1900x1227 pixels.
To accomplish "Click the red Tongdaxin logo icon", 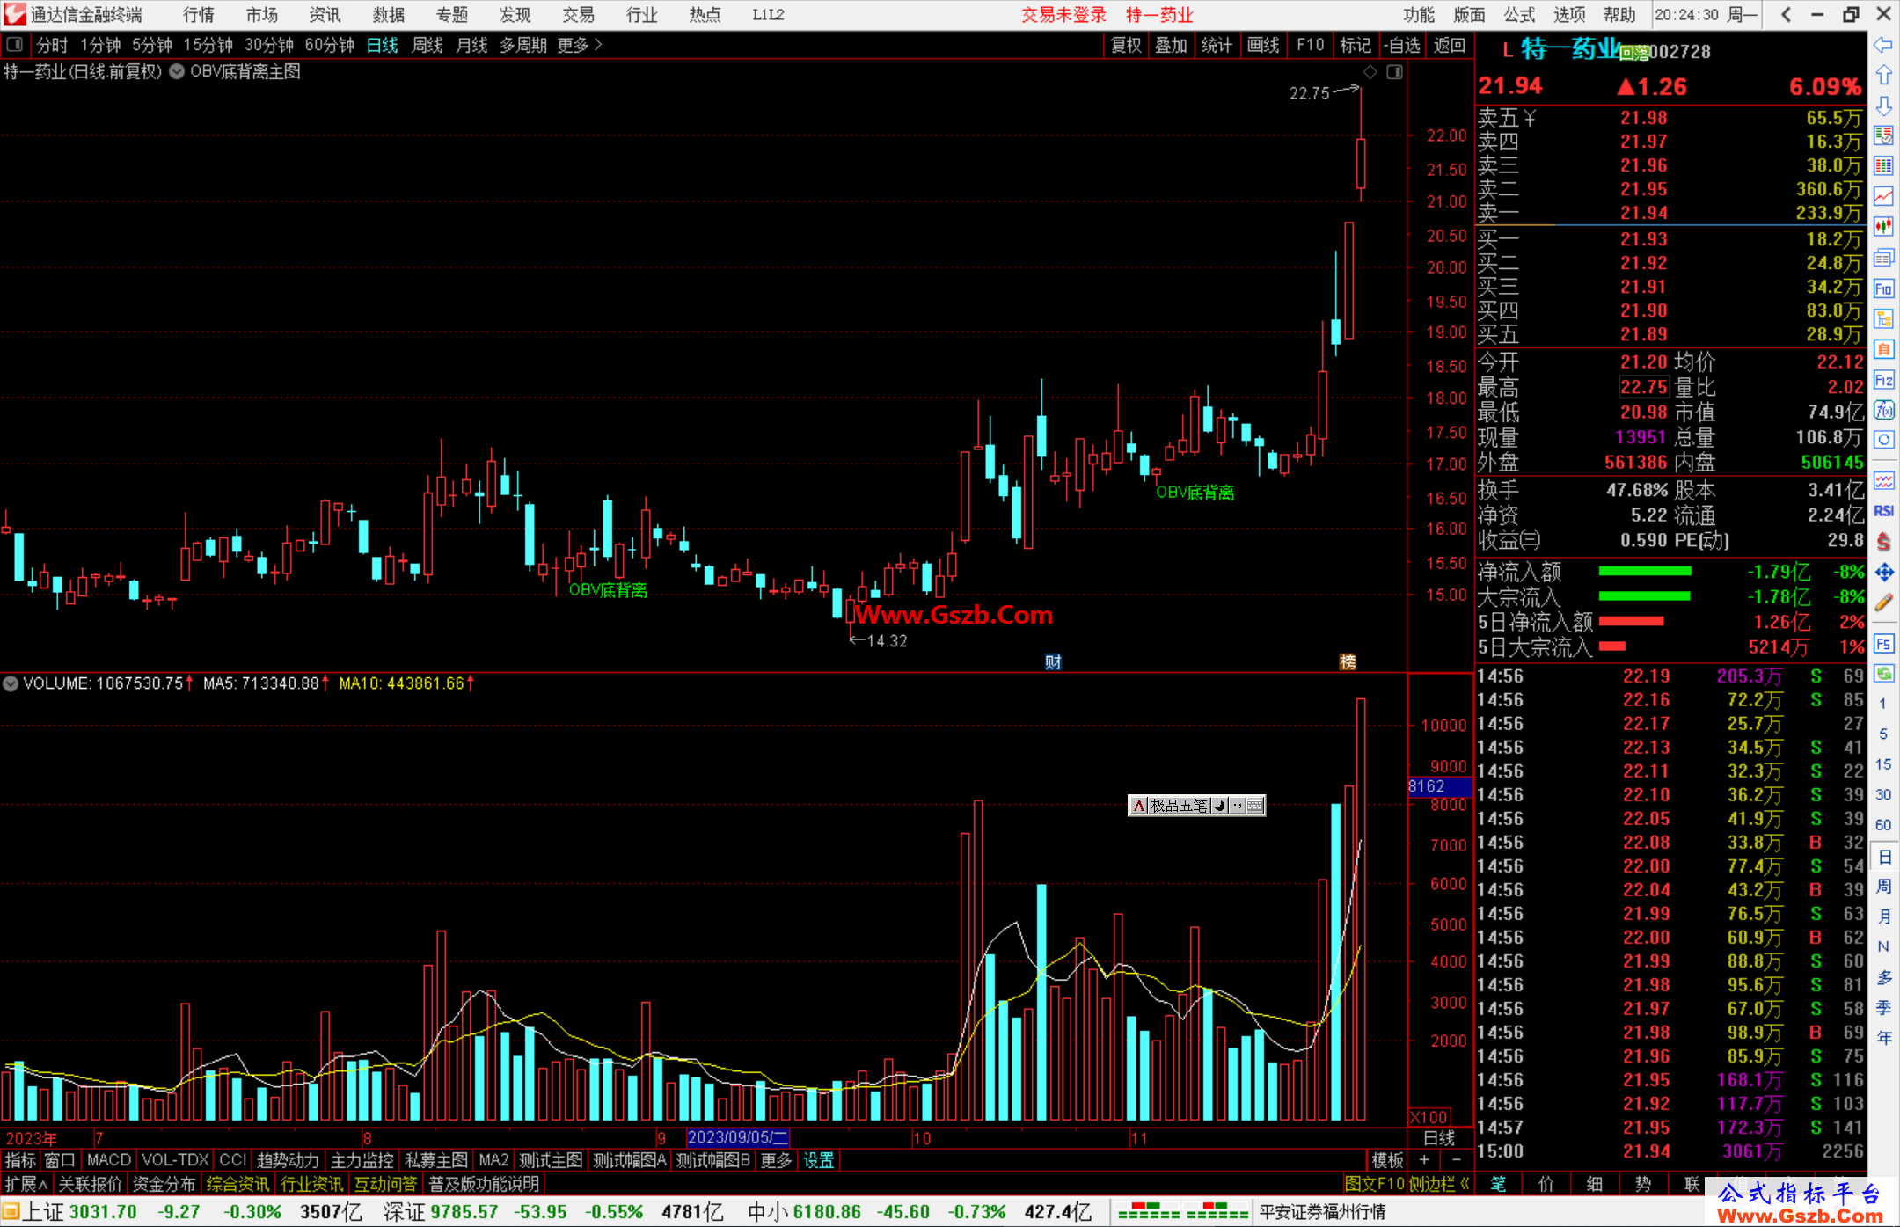I will tap(14, 14).
